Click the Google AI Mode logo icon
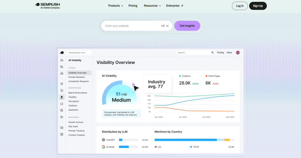The image size is (301, 158). tap(103, 147)
